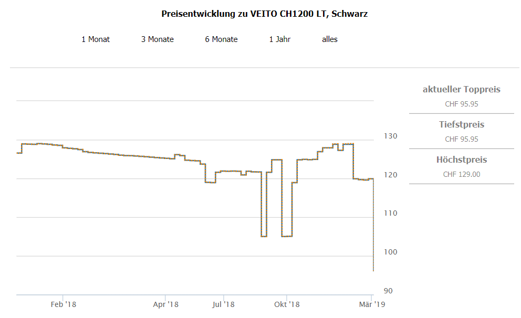Click the CHF 129.00 highest price value
Image resolution: width=521 pixels, height=318 pixels.
coord(461,174)
